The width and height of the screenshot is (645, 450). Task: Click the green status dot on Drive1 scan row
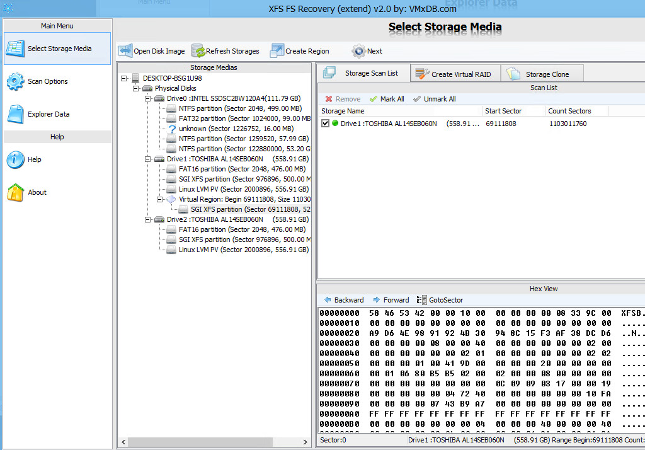(x=335, y=123)
